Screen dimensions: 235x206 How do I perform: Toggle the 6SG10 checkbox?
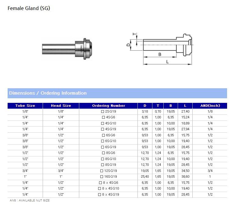[103, 141]
